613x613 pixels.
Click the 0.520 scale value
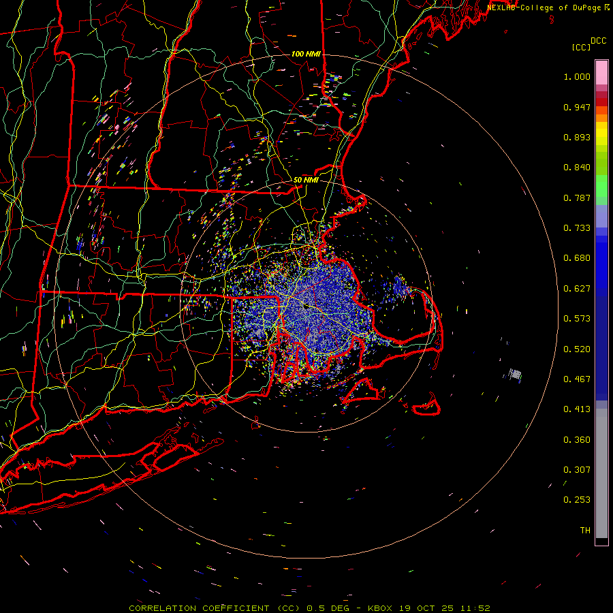(x=577, y=349)
